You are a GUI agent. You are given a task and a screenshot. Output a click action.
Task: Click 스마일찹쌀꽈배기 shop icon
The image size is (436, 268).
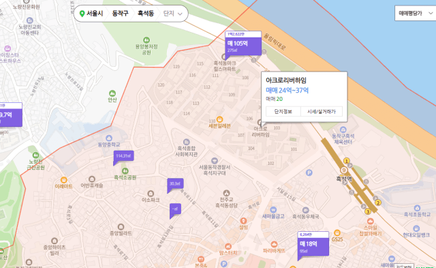(370, 221)
